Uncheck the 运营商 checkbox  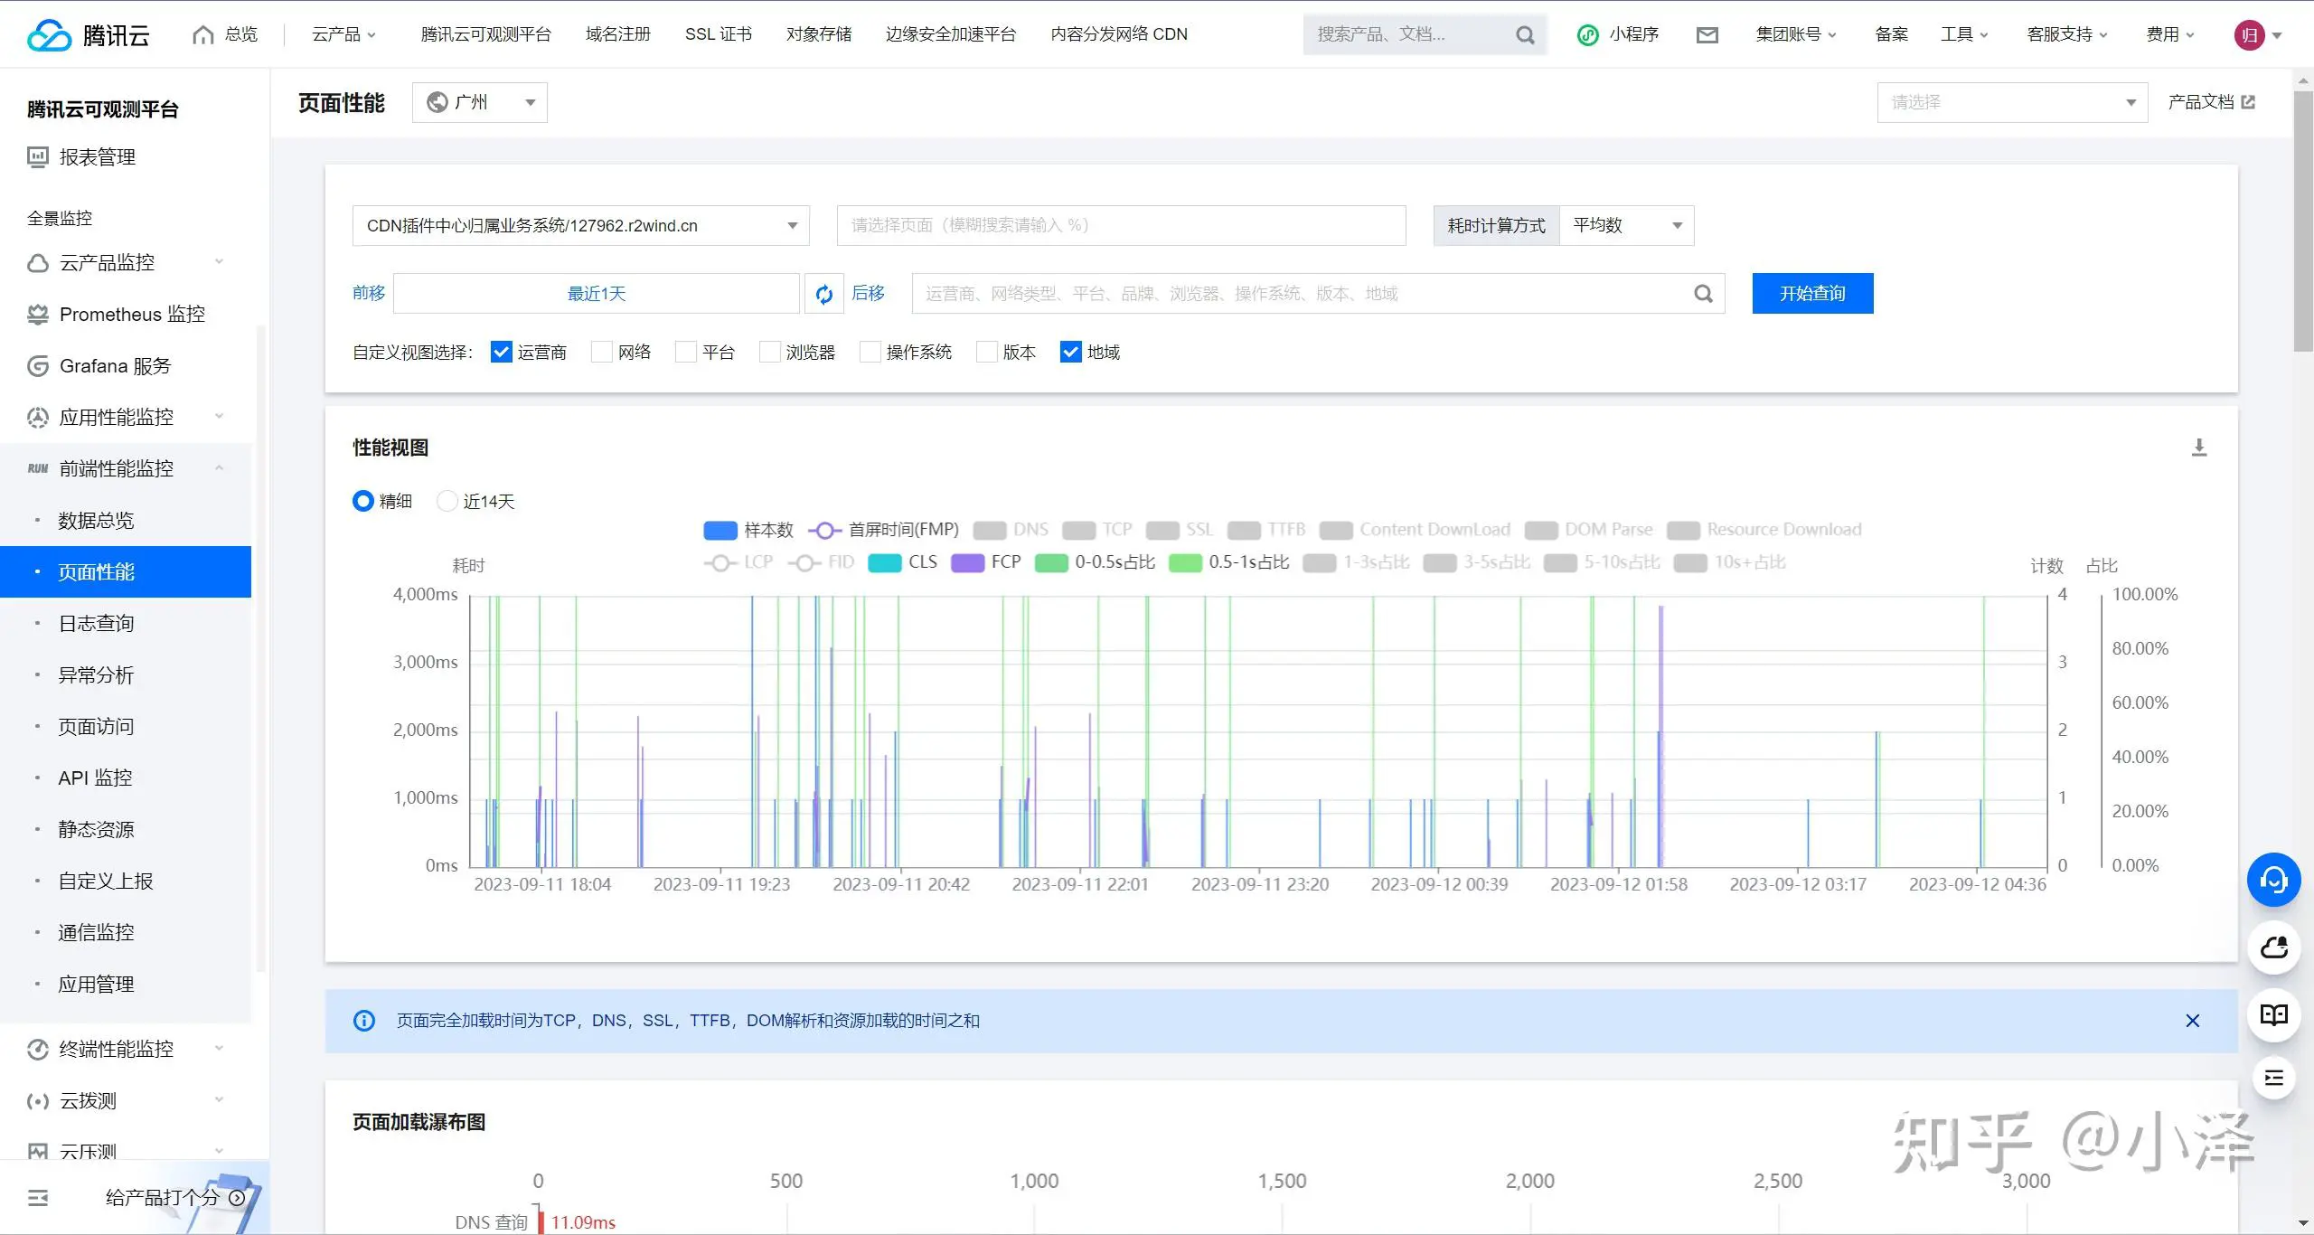501,352
